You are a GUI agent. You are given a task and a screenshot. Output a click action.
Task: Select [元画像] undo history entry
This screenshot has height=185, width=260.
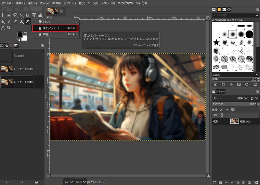(x=22, y=56)
